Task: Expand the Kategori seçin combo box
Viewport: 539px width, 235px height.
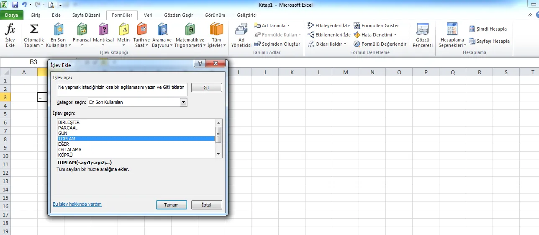Action: pyautogui.click(x=183, y=102)
